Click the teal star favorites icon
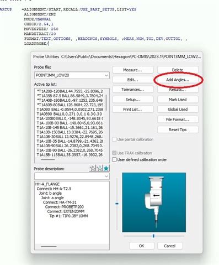The height and width of the screenshot is (265, 219). (x=106, y=168)
